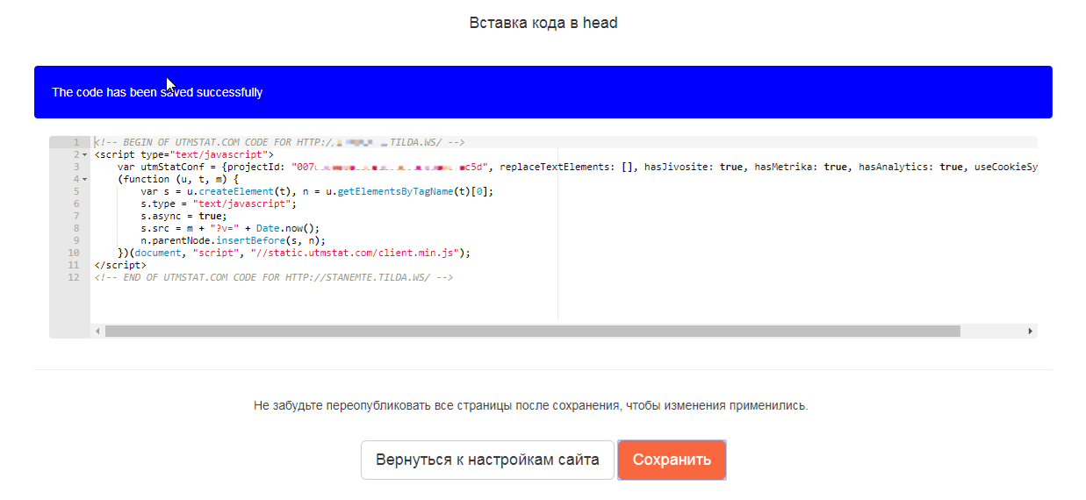Click the client.min.js URL string in code
The width and height of the screenshot is (1086, 500).
(357, 253)
